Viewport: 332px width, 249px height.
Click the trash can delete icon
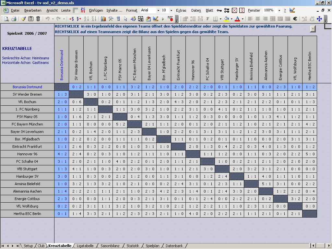(x=38, y=19)
